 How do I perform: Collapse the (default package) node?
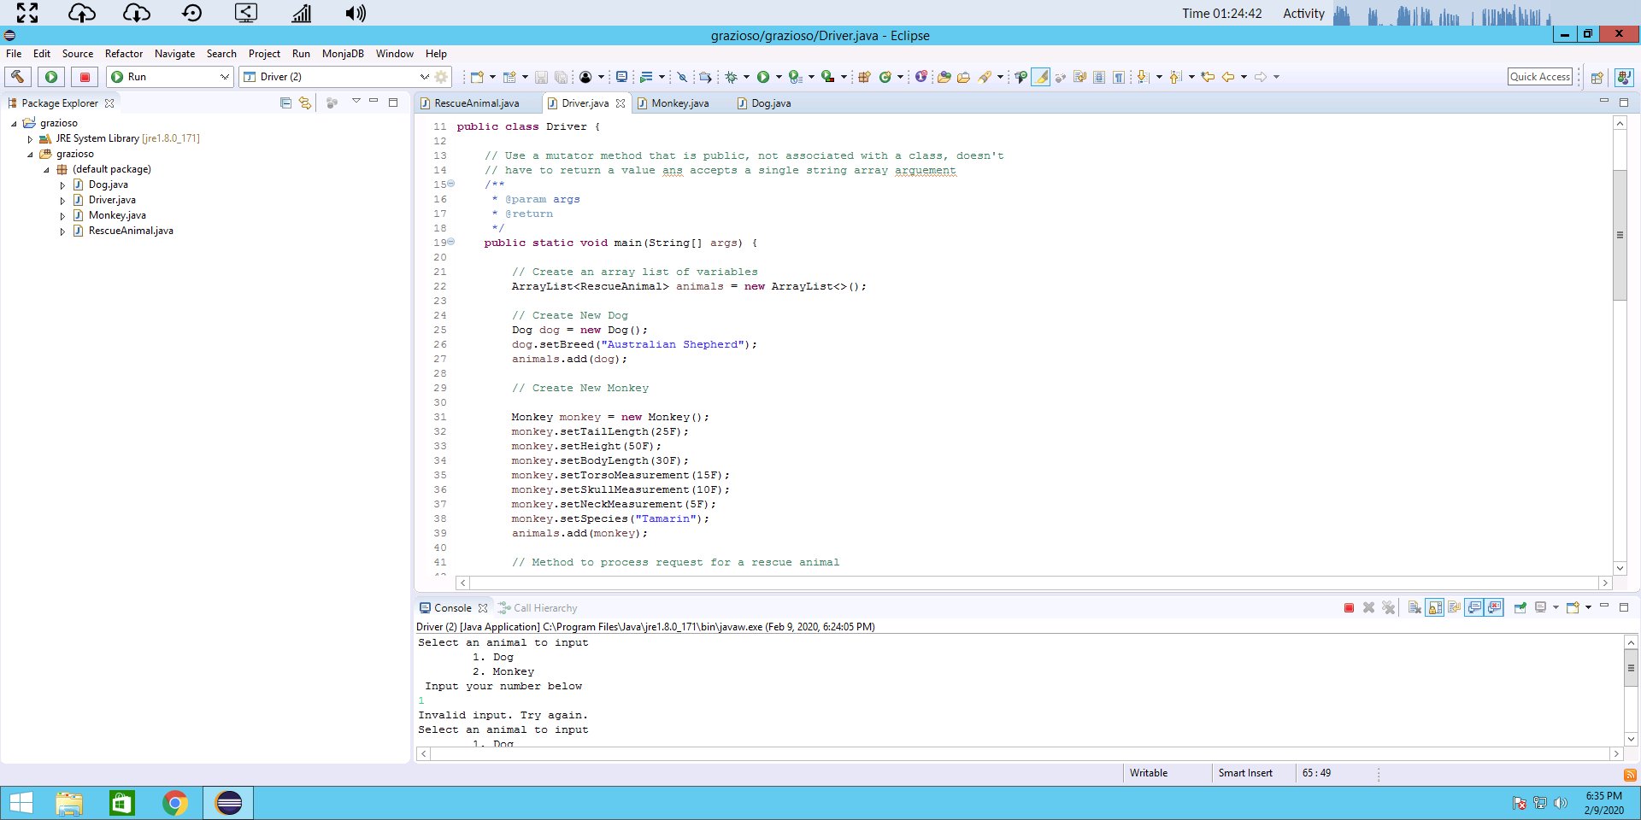point(46,170)
